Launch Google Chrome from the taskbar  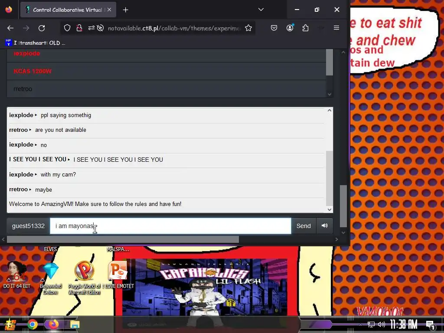coord(32,324)
